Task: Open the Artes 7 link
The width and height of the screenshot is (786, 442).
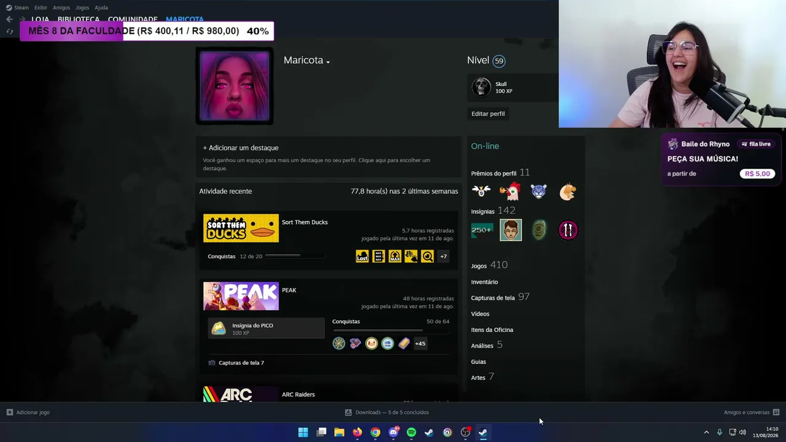Action: pos(483,377)
